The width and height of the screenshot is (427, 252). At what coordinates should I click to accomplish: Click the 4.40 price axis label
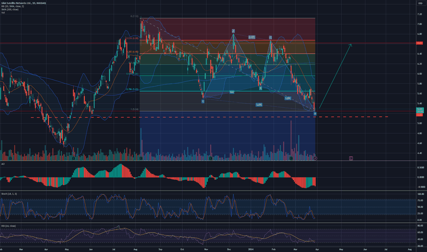coord(420,153)
